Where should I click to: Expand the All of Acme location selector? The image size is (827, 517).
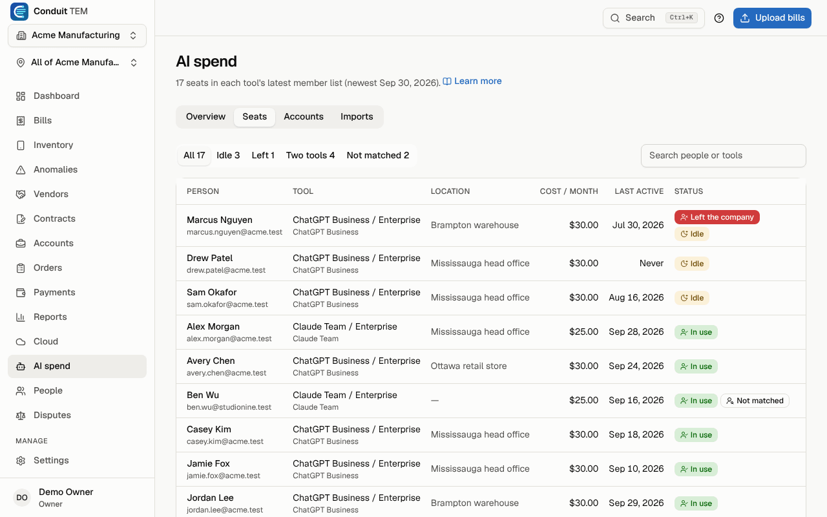77,63
